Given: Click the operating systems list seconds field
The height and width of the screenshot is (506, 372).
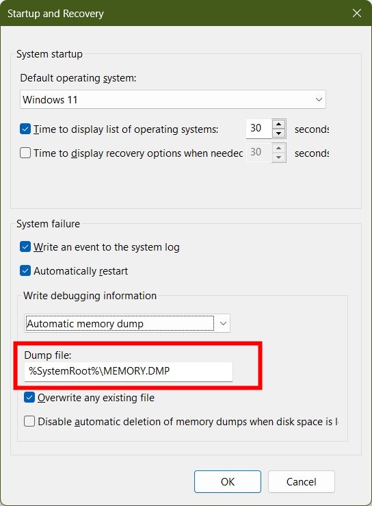Looking at the screenshot, I should [x=258, y=128].
